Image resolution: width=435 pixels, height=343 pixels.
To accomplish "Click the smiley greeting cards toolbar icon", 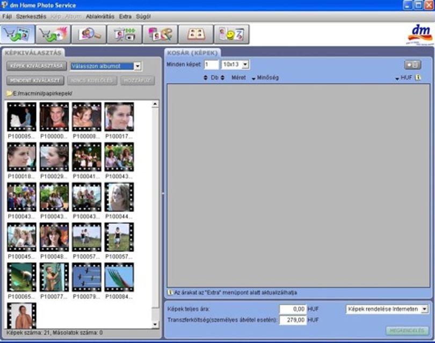I will (x=231, y=34).
